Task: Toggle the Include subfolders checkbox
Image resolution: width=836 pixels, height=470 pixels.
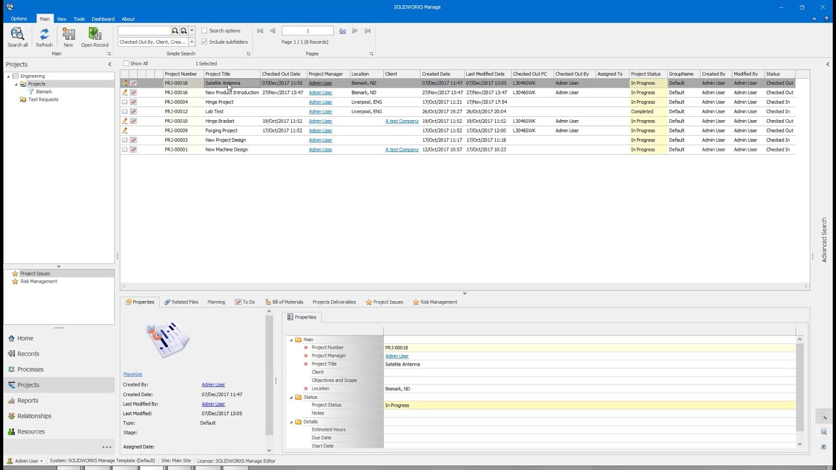Action: tap(204, 42)
